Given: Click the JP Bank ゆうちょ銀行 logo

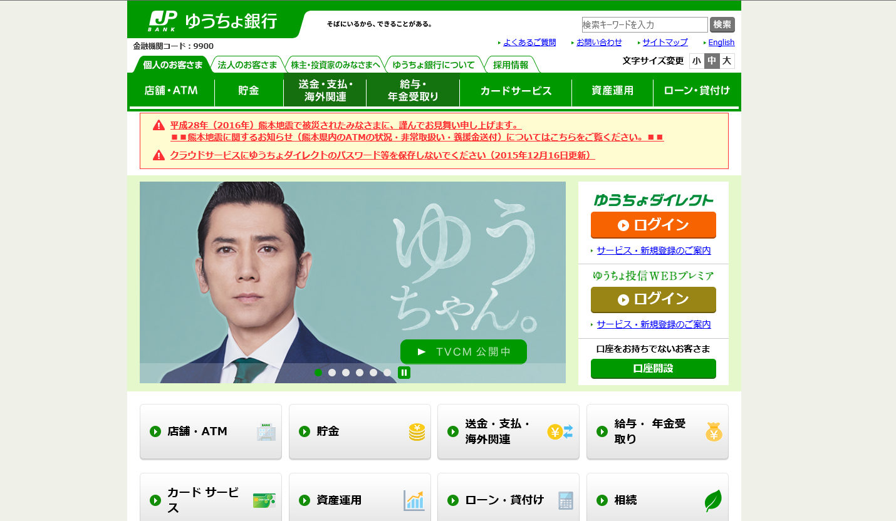Looking at the screenshot, I should coord(213,21).
